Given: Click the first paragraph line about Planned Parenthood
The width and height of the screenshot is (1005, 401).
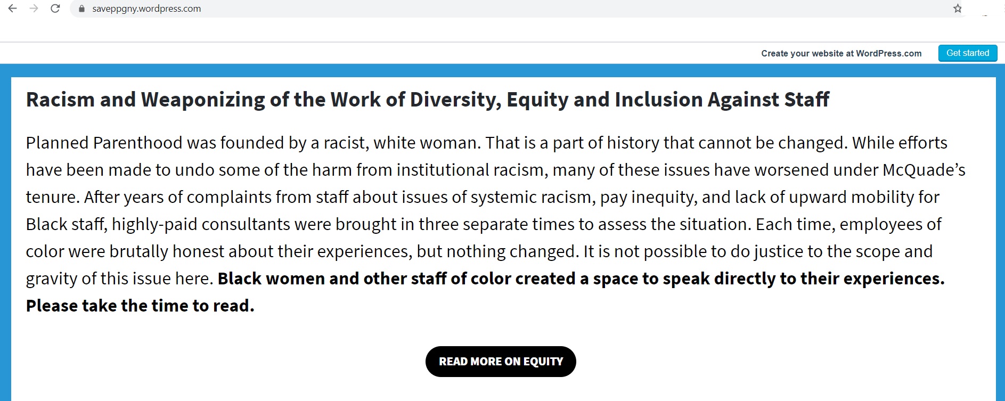Looking at the screenshot, I should (486, 143).
